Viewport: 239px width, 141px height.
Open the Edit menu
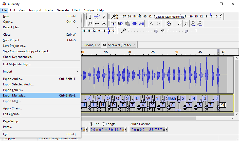tap(12, 10)
